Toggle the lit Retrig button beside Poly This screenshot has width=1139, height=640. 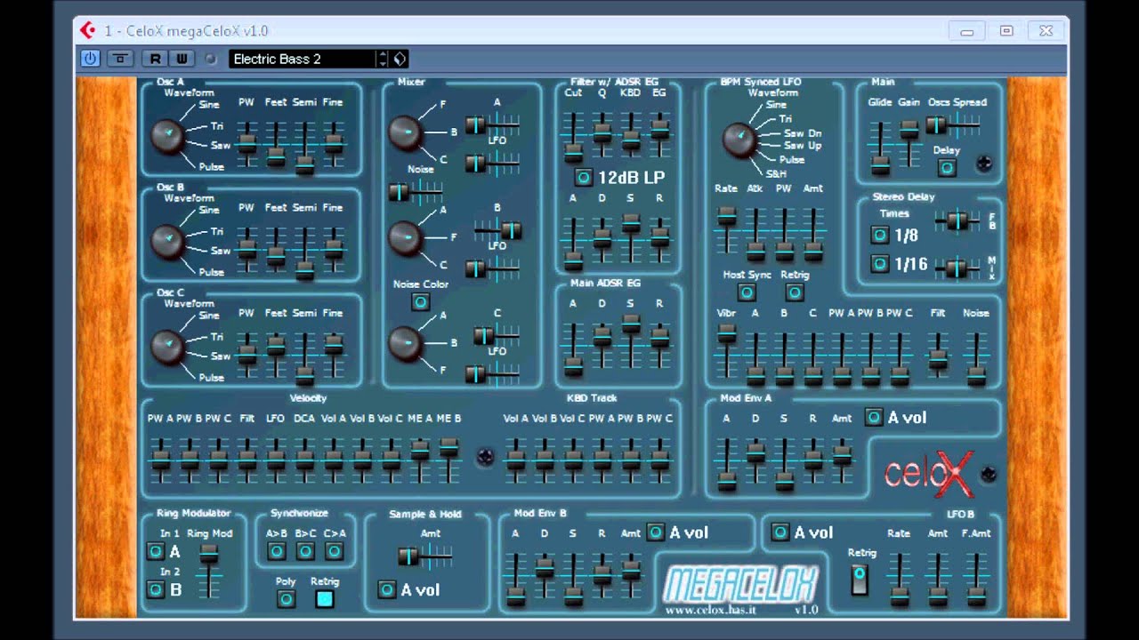325,599
